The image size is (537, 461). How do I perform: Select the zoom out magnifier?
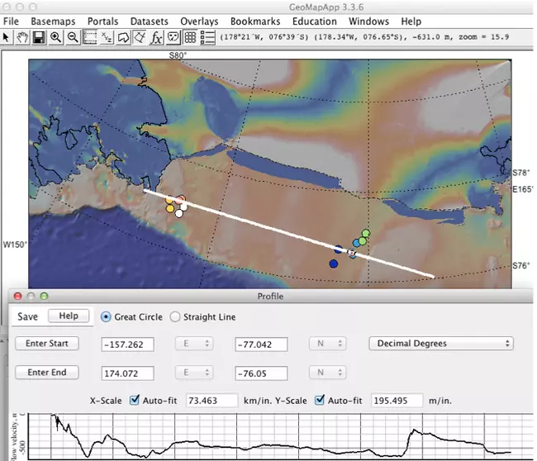[73, 37]
